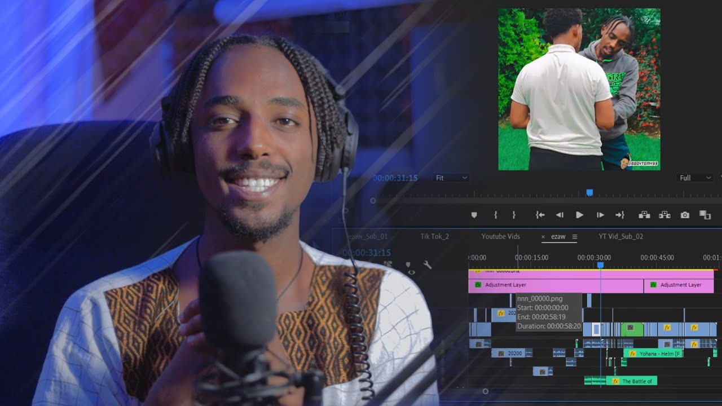
Task: Click the 00:00:45:00 ruler mark
Action: [x=657, y=258]
